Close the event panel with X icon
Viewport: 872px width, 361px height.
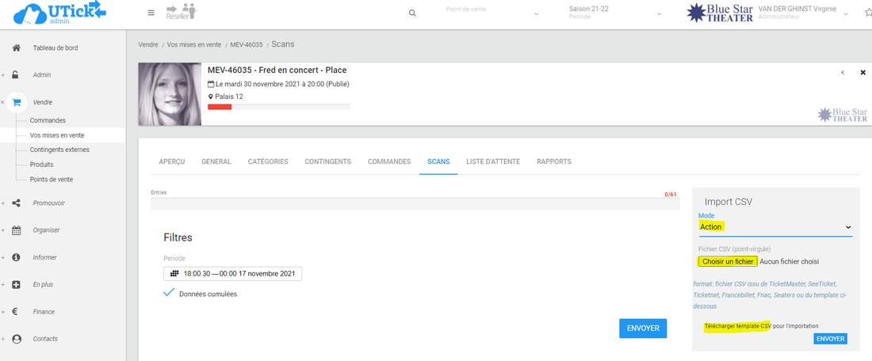click(x=862, y=72)
